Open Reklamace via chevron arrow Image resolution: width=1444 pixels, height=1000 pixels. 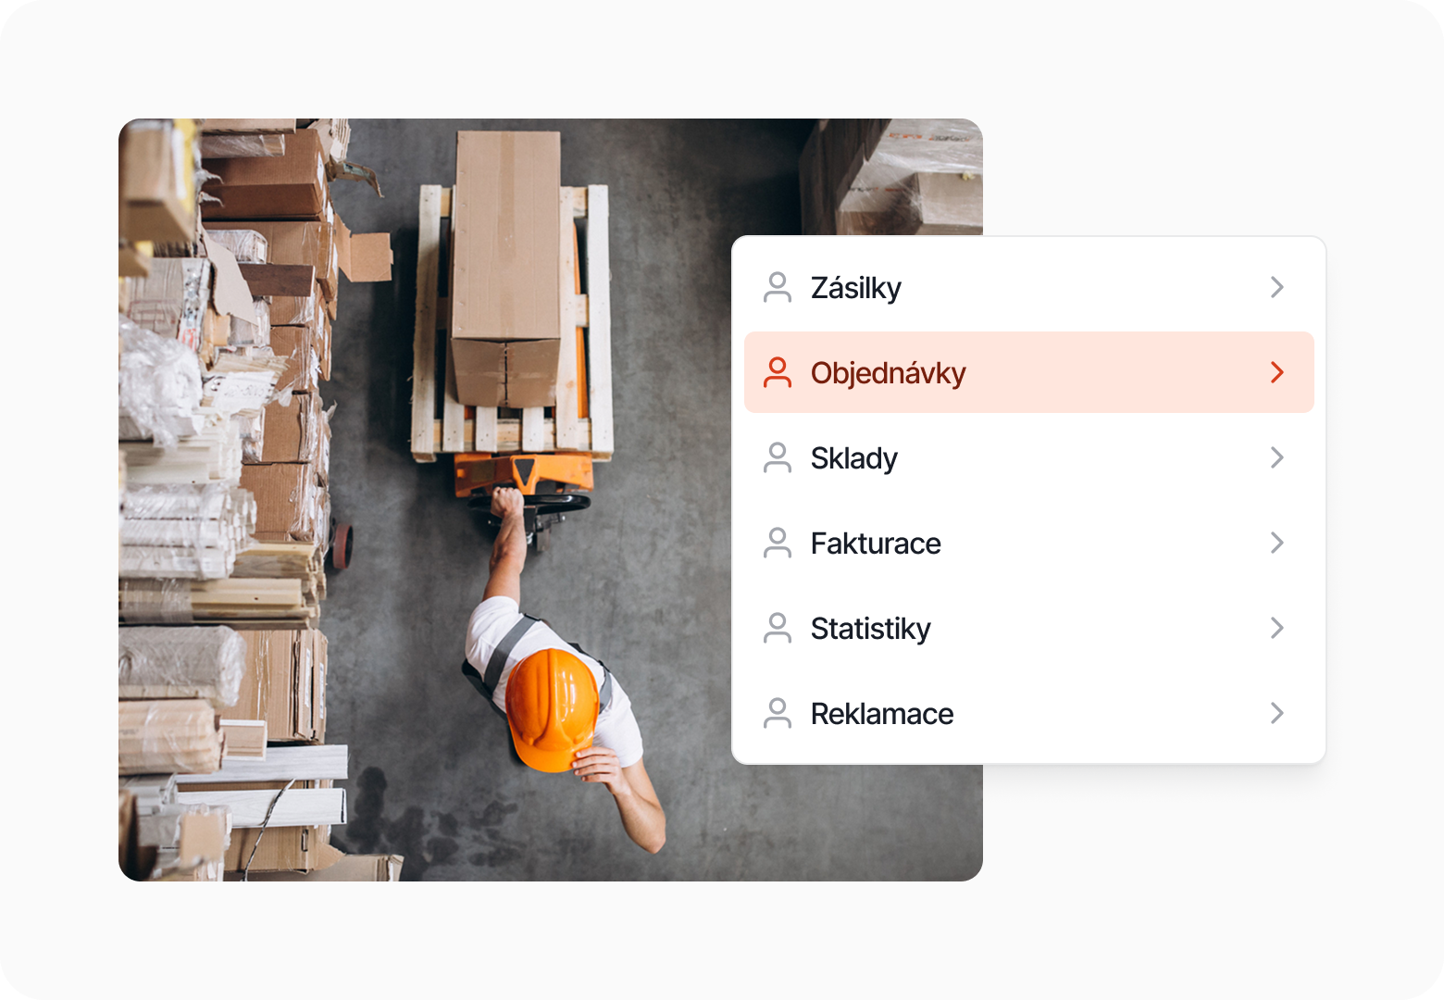coord(1277,714)
